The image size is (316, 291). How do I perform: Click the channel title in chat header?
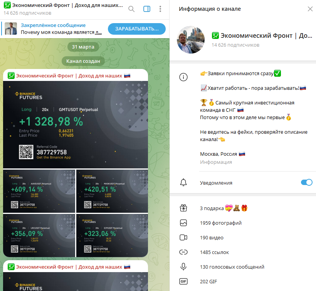[64, 6]
